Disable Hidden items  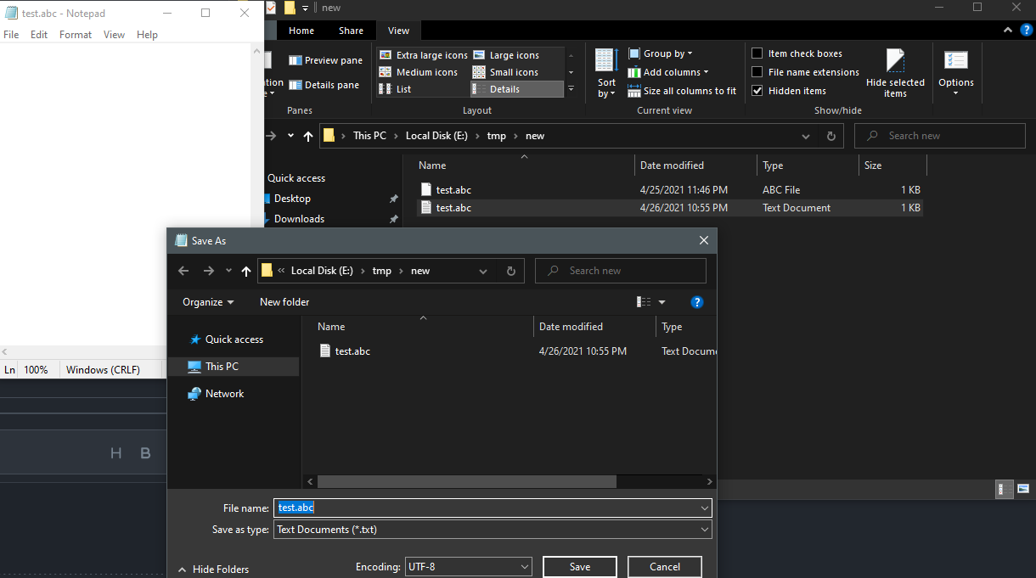pos(758,90)
